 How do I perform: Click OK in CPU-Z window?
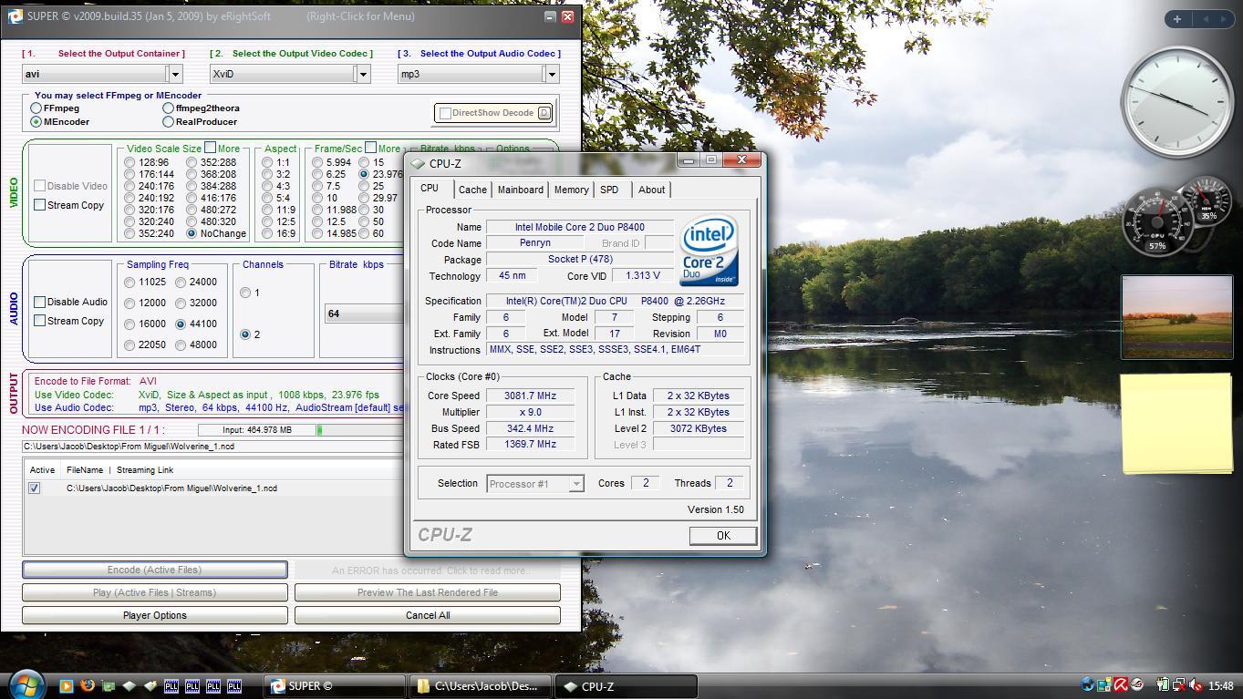click(x=723, y=535)
